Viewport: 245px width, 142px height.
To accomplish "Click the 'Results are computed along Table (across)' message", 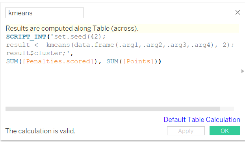I will (72, 28).
